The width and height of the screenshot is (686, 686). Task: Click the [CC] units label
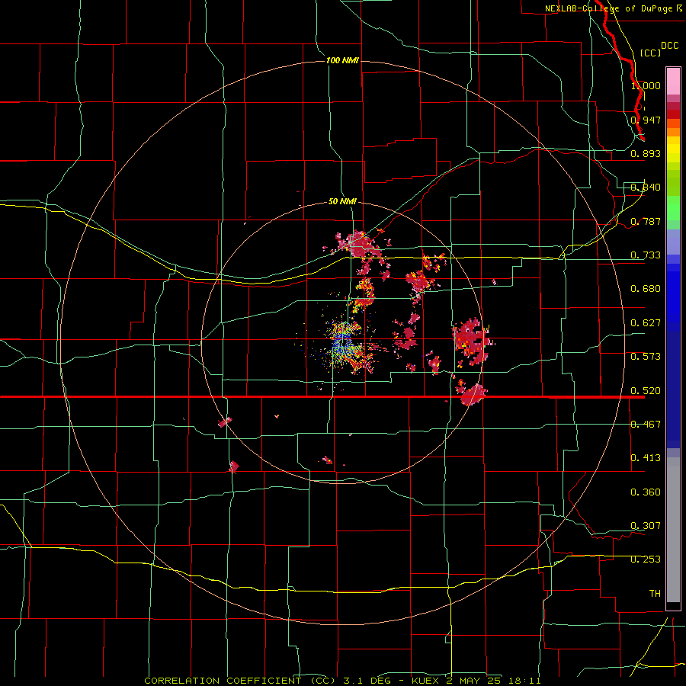[x=650, y=53]
